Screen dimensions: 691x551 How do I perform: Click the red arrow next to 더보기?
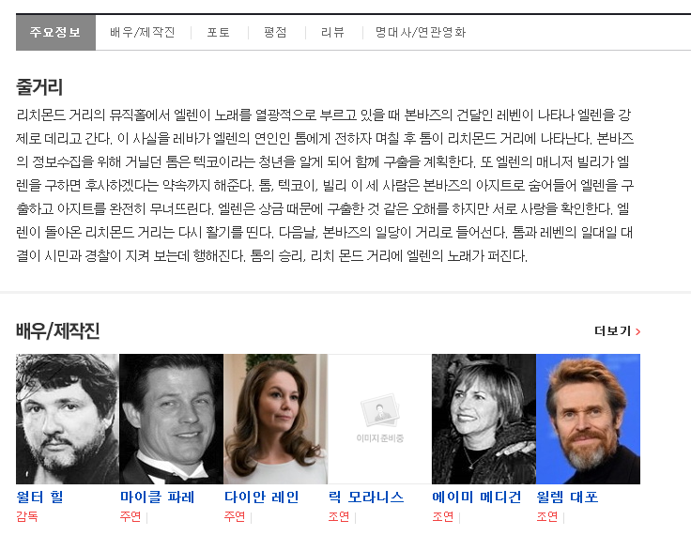pyautogui.click(x=638, y=331)
